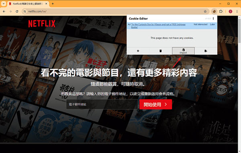The width and height of the screenshot is (241, 153).
Task: Open the Cookie-Editor three-dot menu
Action: [213, 19]
